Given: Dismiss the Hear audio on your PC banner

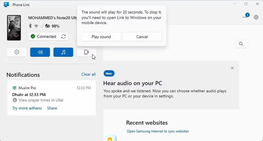Looking at the screenshot, I should (x=232, y=68).
